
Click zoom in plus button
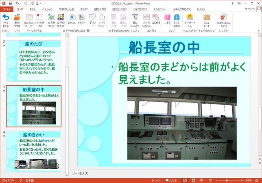pyautogui.click(x=242, y=180)
